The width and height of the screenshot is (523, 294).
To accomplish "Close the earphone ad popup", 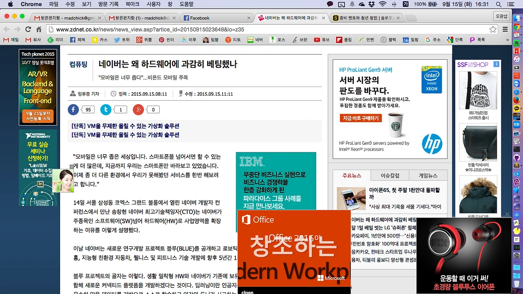I will [507, 214].
